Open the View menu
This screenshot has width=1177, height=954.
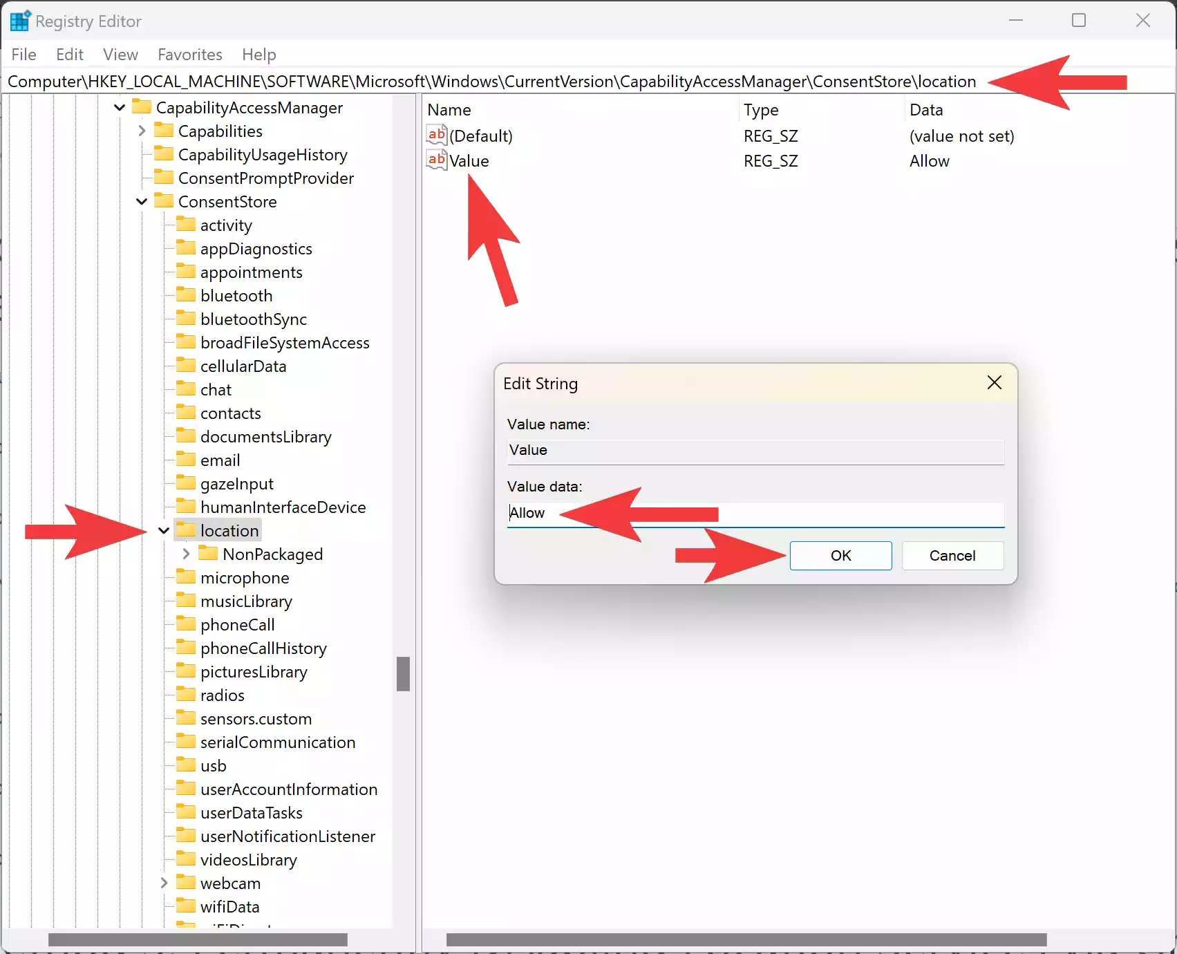click(x=120, y=55)
